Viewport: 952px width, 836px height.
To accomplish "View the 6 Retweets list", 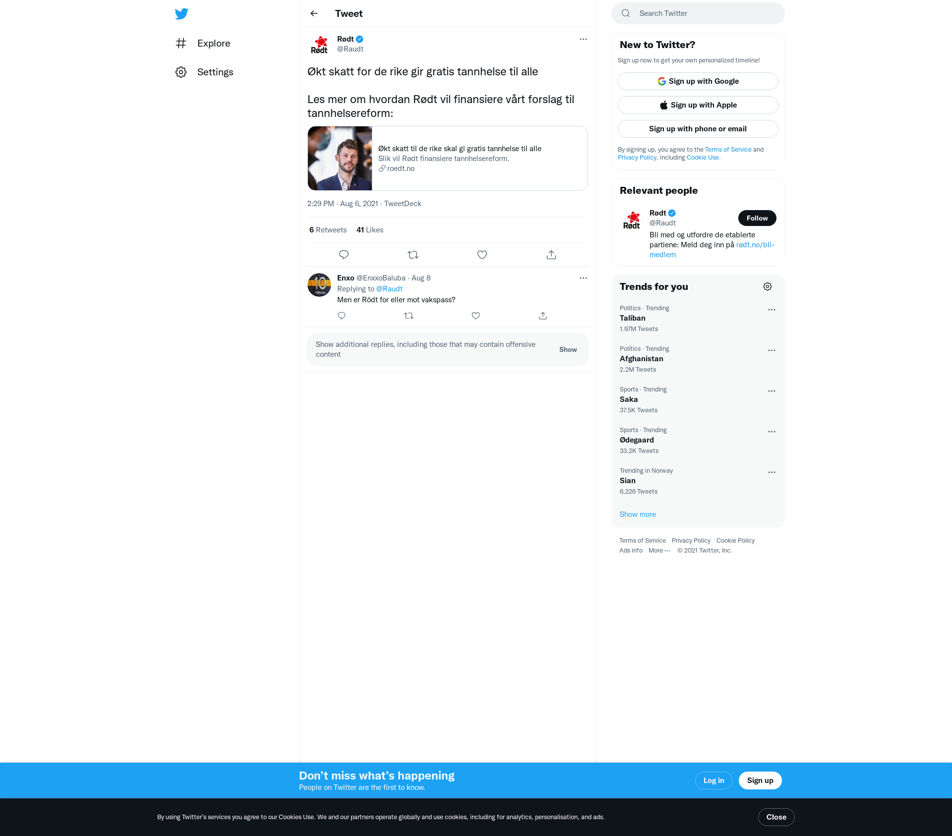I will point(328,230).
